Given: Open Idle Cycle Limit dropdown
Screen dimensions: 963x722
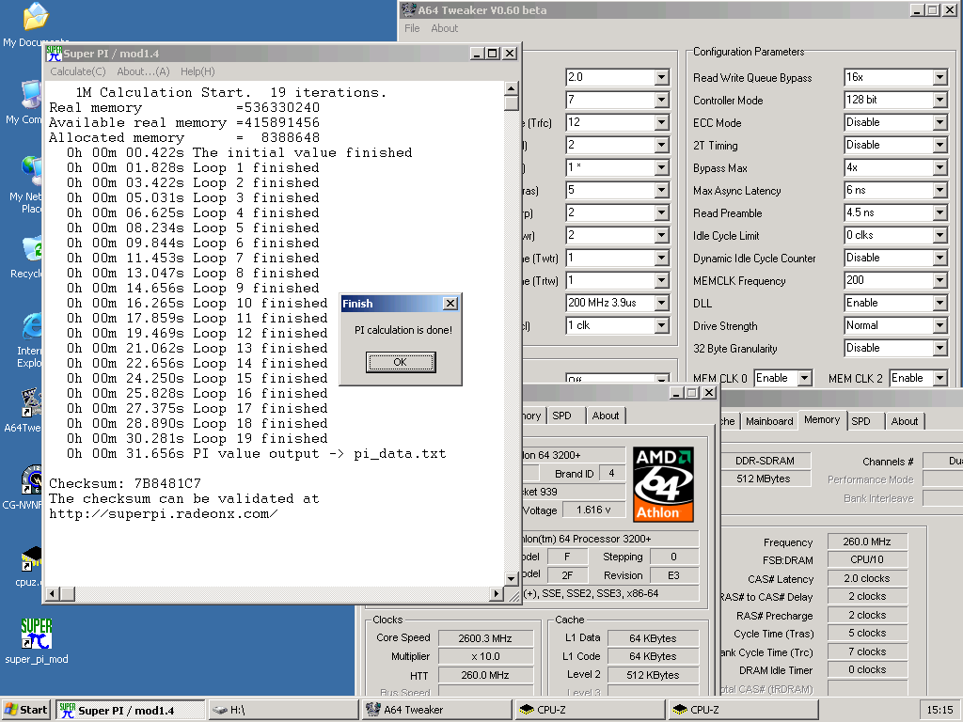Looking at the screenshot, I should (x=939, y=236).
